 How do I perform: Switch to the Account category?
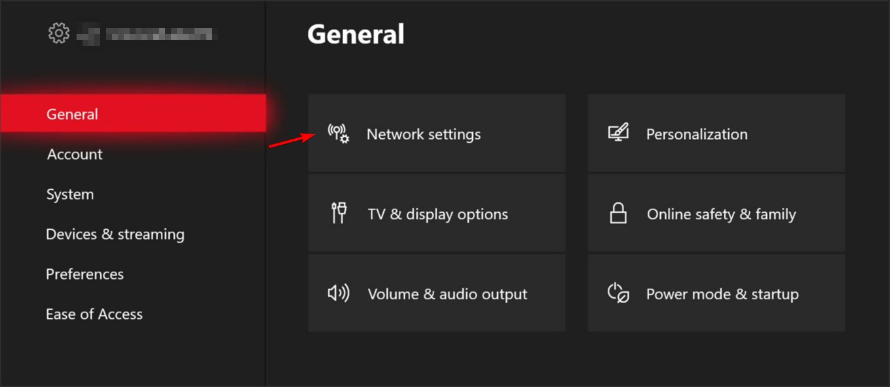click(x=74, y=154)
